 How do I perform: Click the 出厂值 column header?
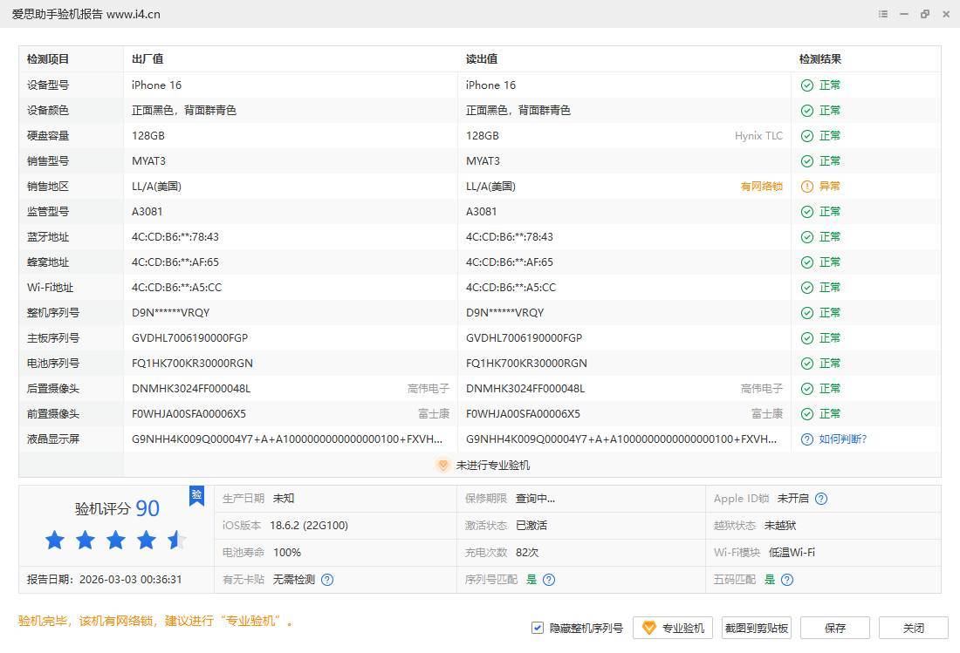147,59
